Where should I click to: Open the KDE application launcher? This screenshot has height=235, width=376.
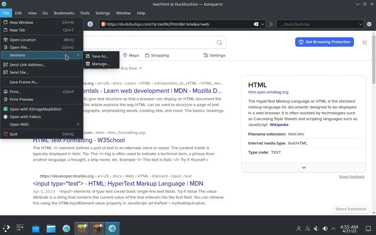[x=6, y=228]
